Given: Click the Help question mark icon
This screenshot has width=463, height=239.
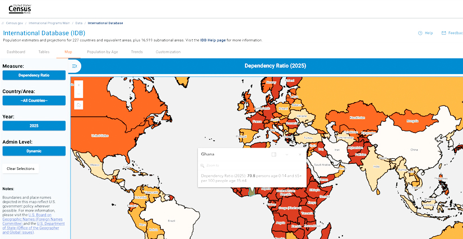Looking at the screenshot, I should point(420,33).
